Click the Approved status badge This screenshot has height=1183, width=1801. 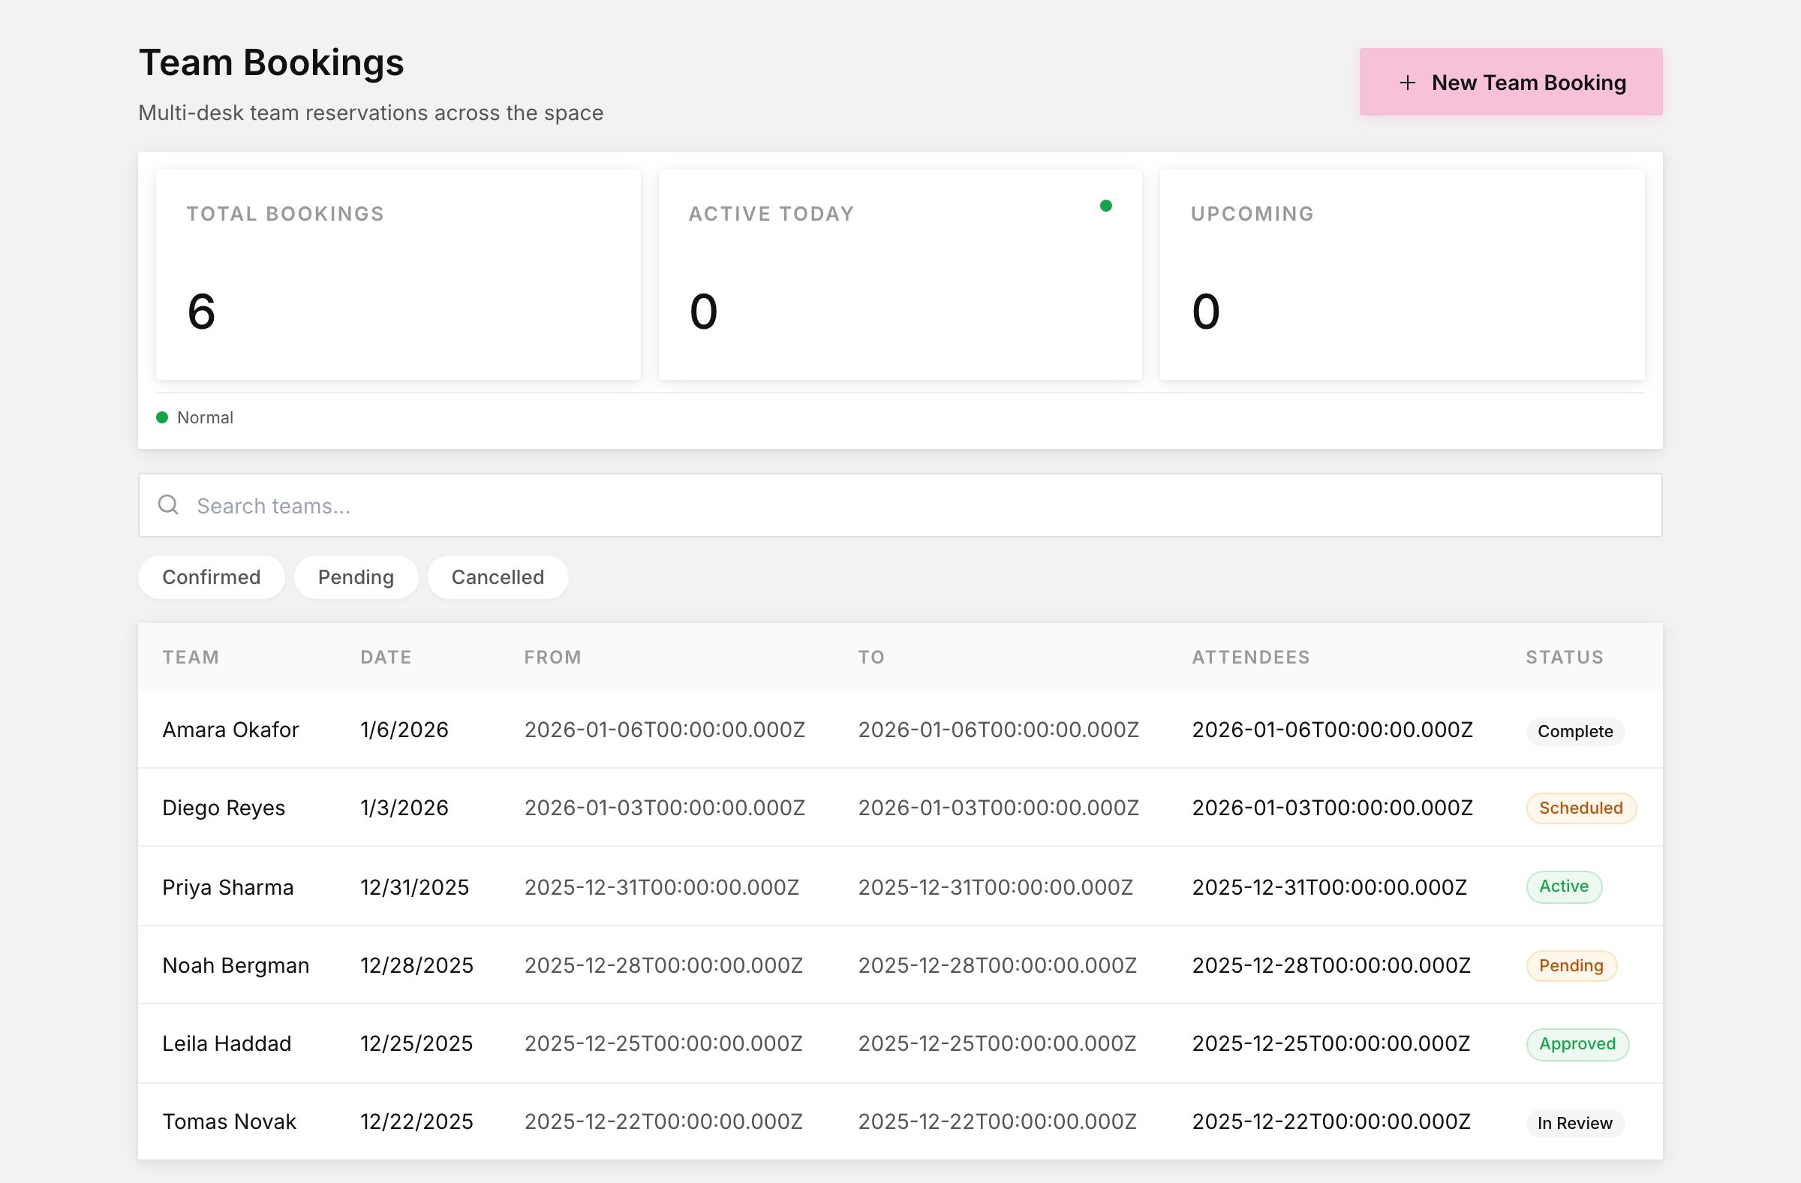[x=1577, y=1044]
